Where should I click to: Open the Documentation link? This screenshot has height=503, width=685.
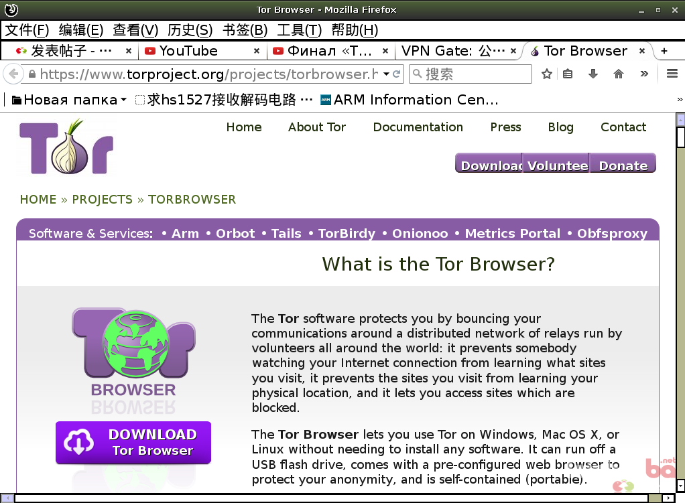pos(418,127)
